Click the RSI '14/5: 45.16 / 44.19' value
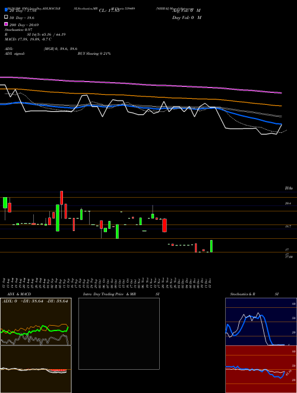The height and width of the screenshot is (393, 297). (x=49, y=35)
